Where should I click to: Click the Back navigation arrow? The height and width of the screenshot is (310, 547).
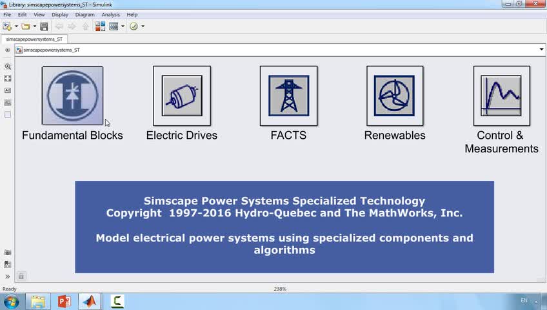(59, 26)
